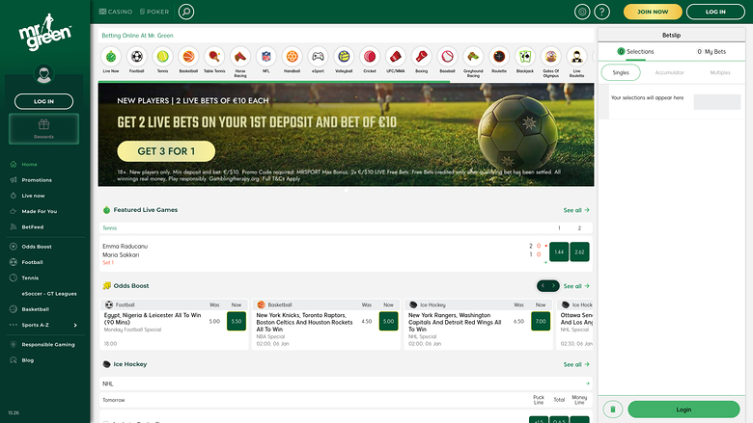
Task: Open Made For You in sidebar
Action: tap(39, 211)
